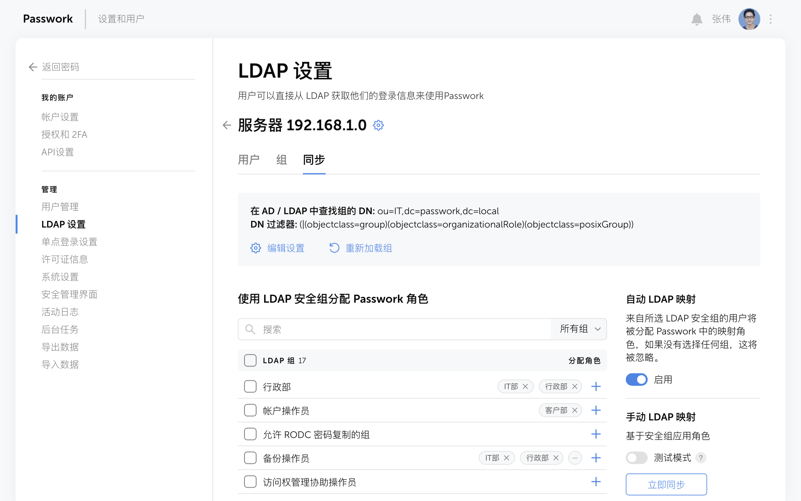Click the 编辑设置 link
The image size is (801, 501).
click(286, 248)
